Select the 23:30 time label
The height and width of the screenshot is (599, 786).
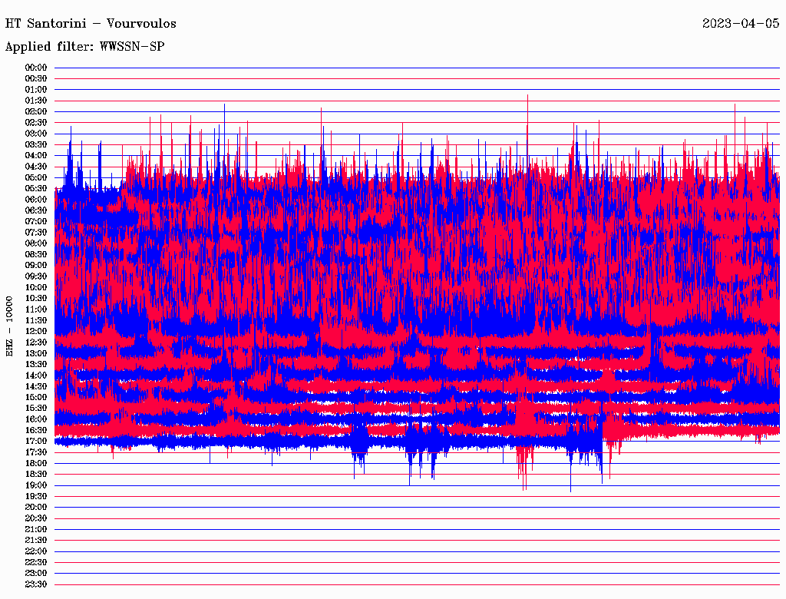[36, 584]
